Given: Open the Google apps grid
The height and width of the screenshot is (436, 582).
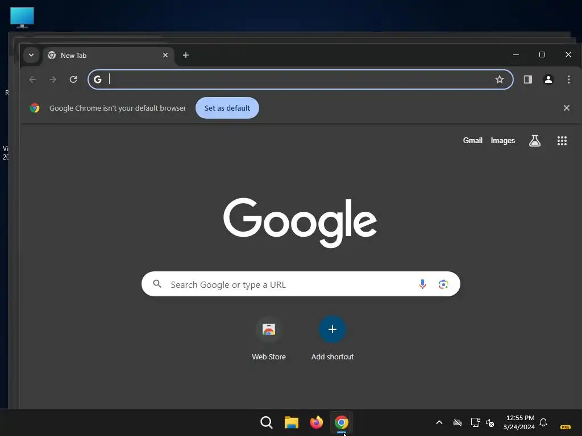Looking at the screenshot, I should pyautogui.click(x=562, y=141).
